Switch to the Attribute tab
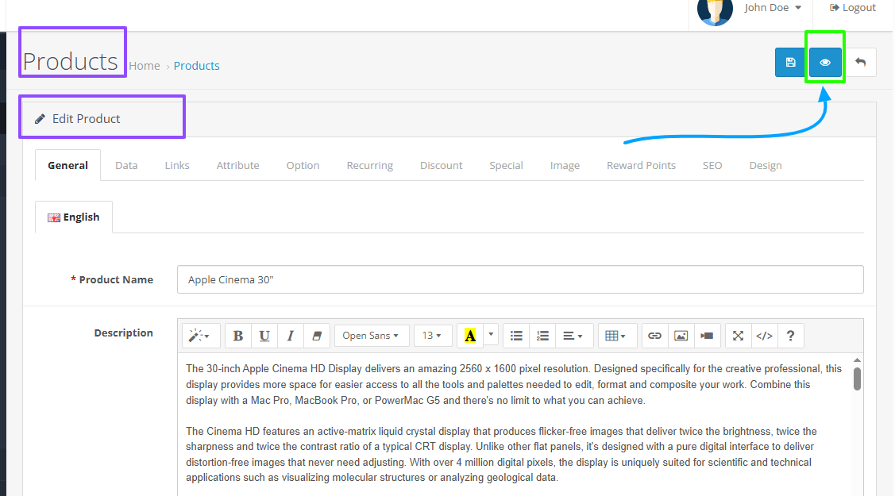Screen dimensions: 895x496 [237, 166]
